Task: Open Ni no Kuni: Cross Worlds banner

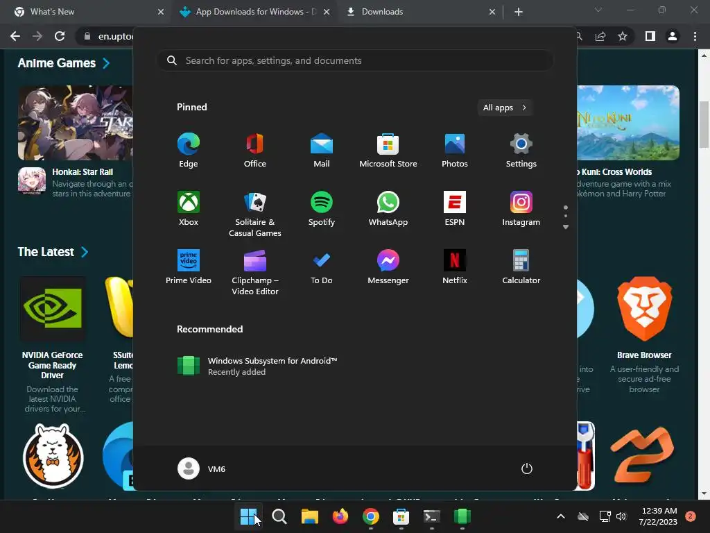Action: (628, 123)
